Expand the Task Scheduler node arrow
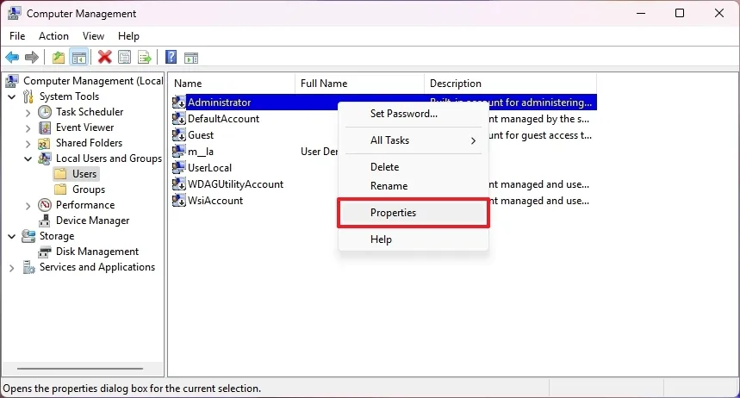This screenshot has width=740, height=398. click(x=28, y=112)
